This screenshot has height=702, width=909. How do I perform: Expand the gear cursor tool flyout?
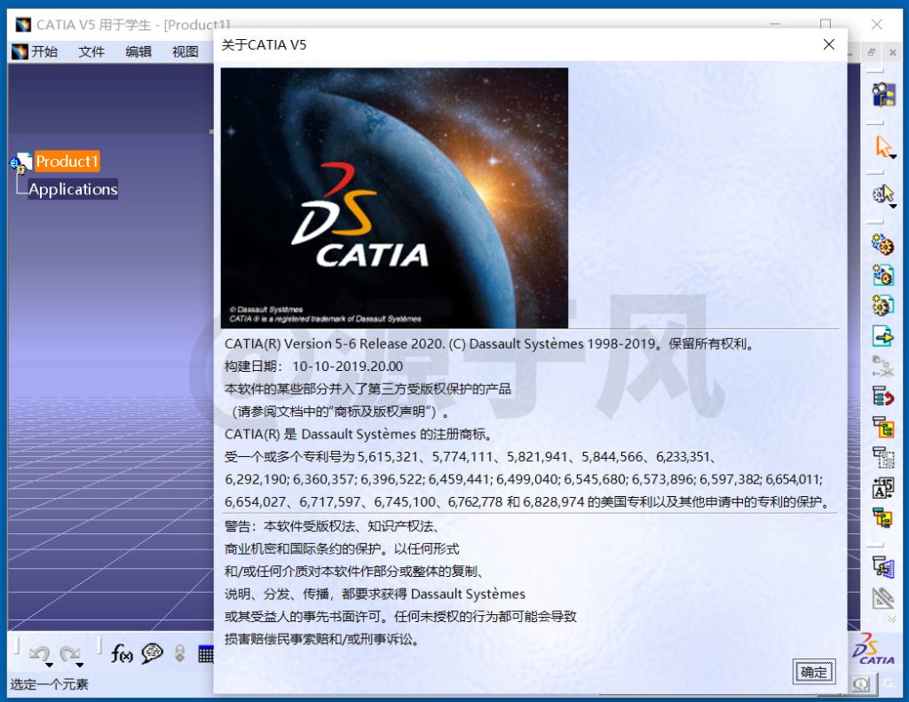(x=893, y=206)
